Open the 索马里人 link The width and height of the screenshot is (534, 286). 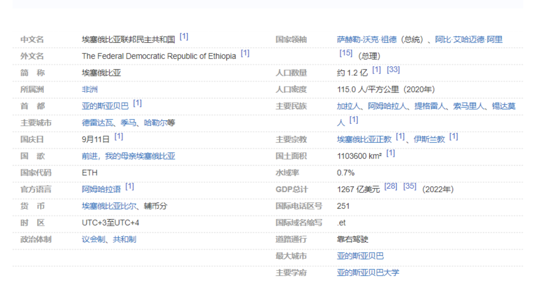point(469,106)
